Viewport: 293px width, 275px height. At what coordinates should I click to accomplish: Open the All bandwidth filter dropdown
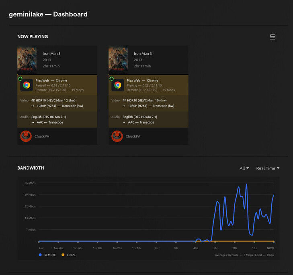coord(244,168)
